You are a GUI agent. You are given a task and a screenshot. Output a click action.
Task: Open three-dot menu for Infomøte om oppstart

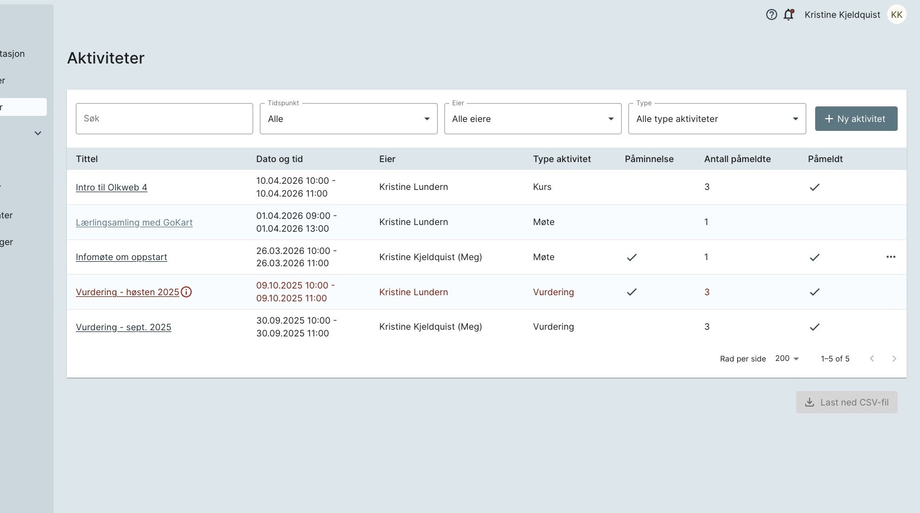tap(890, 257)
